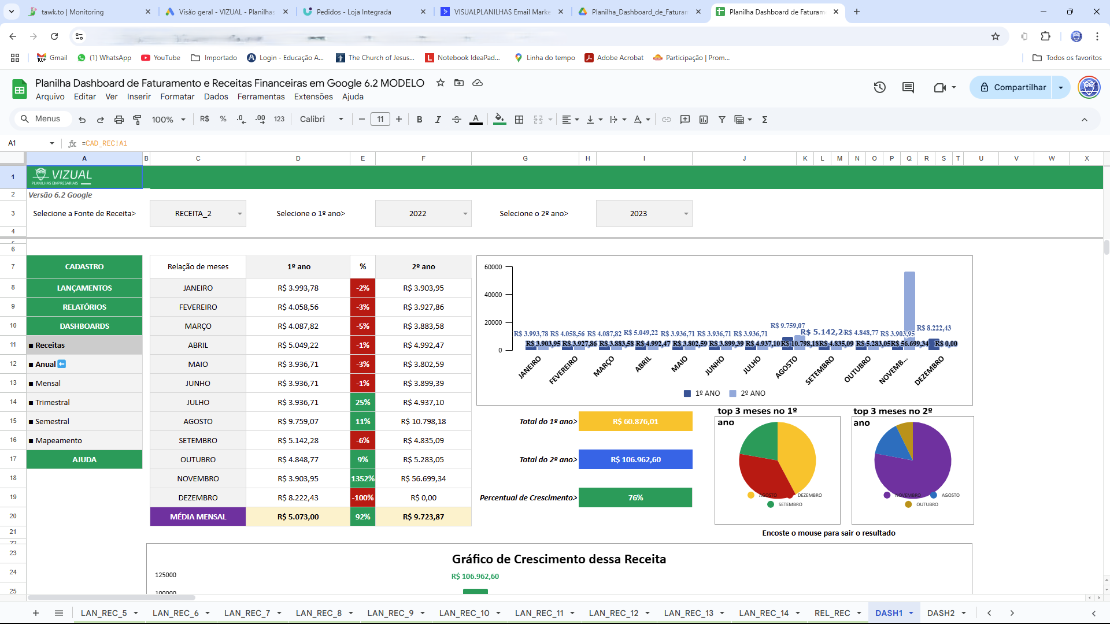
Task: Click the text color A swatch
Action: pos(476,120)
